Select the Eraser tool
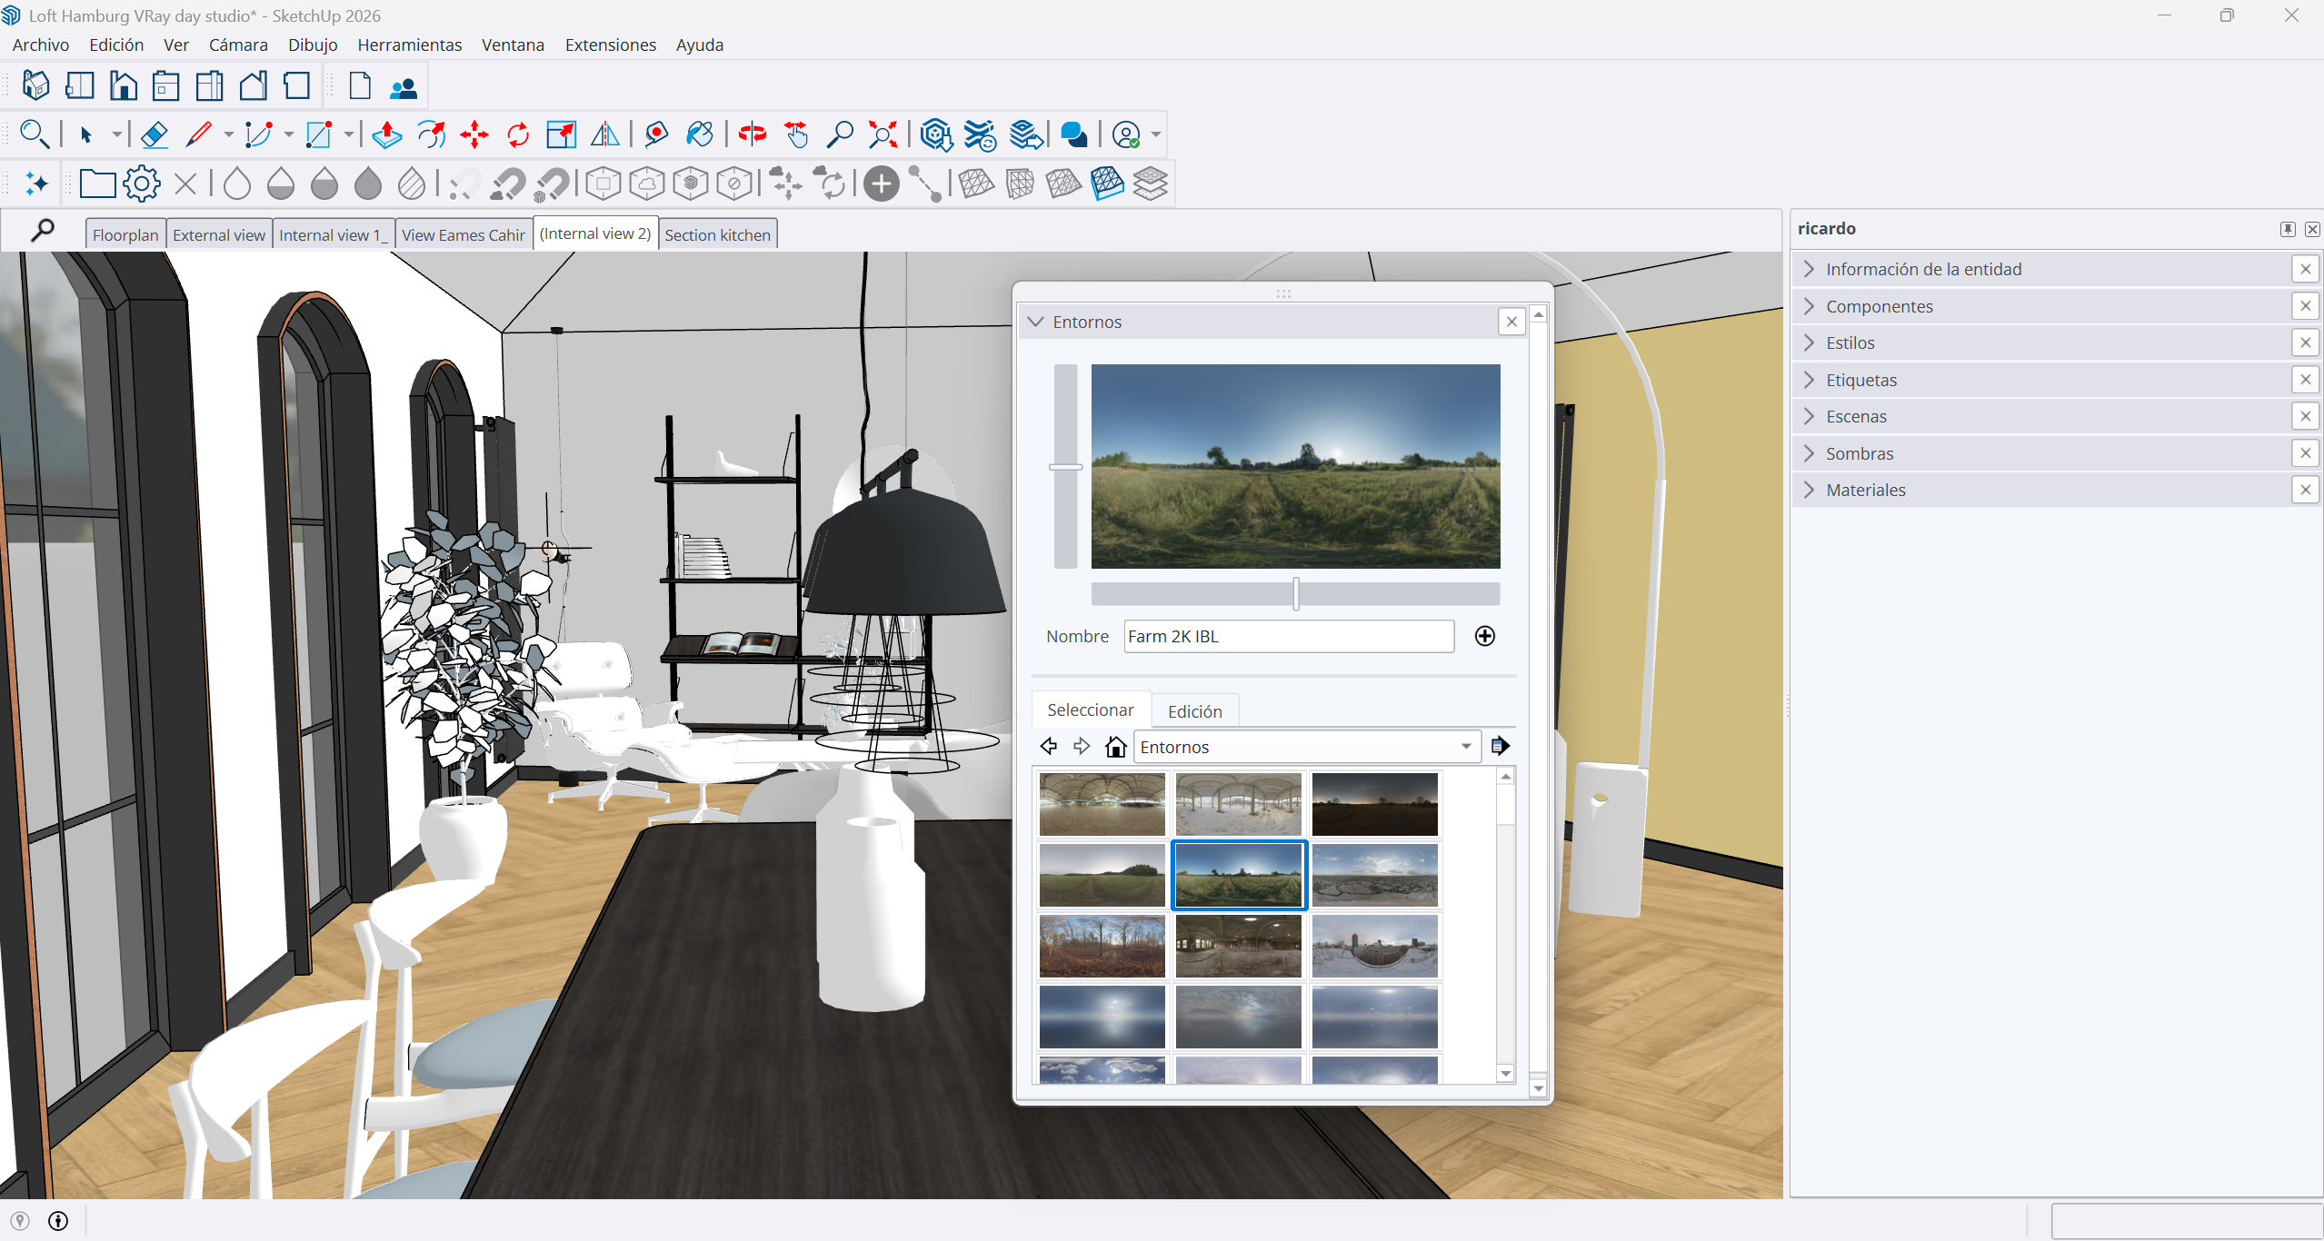 click(x=155, y=134)
